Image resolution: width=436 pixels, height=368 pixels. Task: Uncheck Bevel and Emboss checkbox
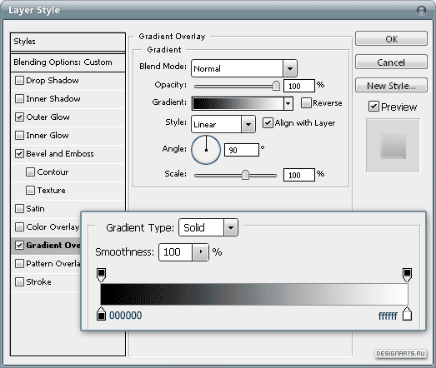click(x=19, y=153)
